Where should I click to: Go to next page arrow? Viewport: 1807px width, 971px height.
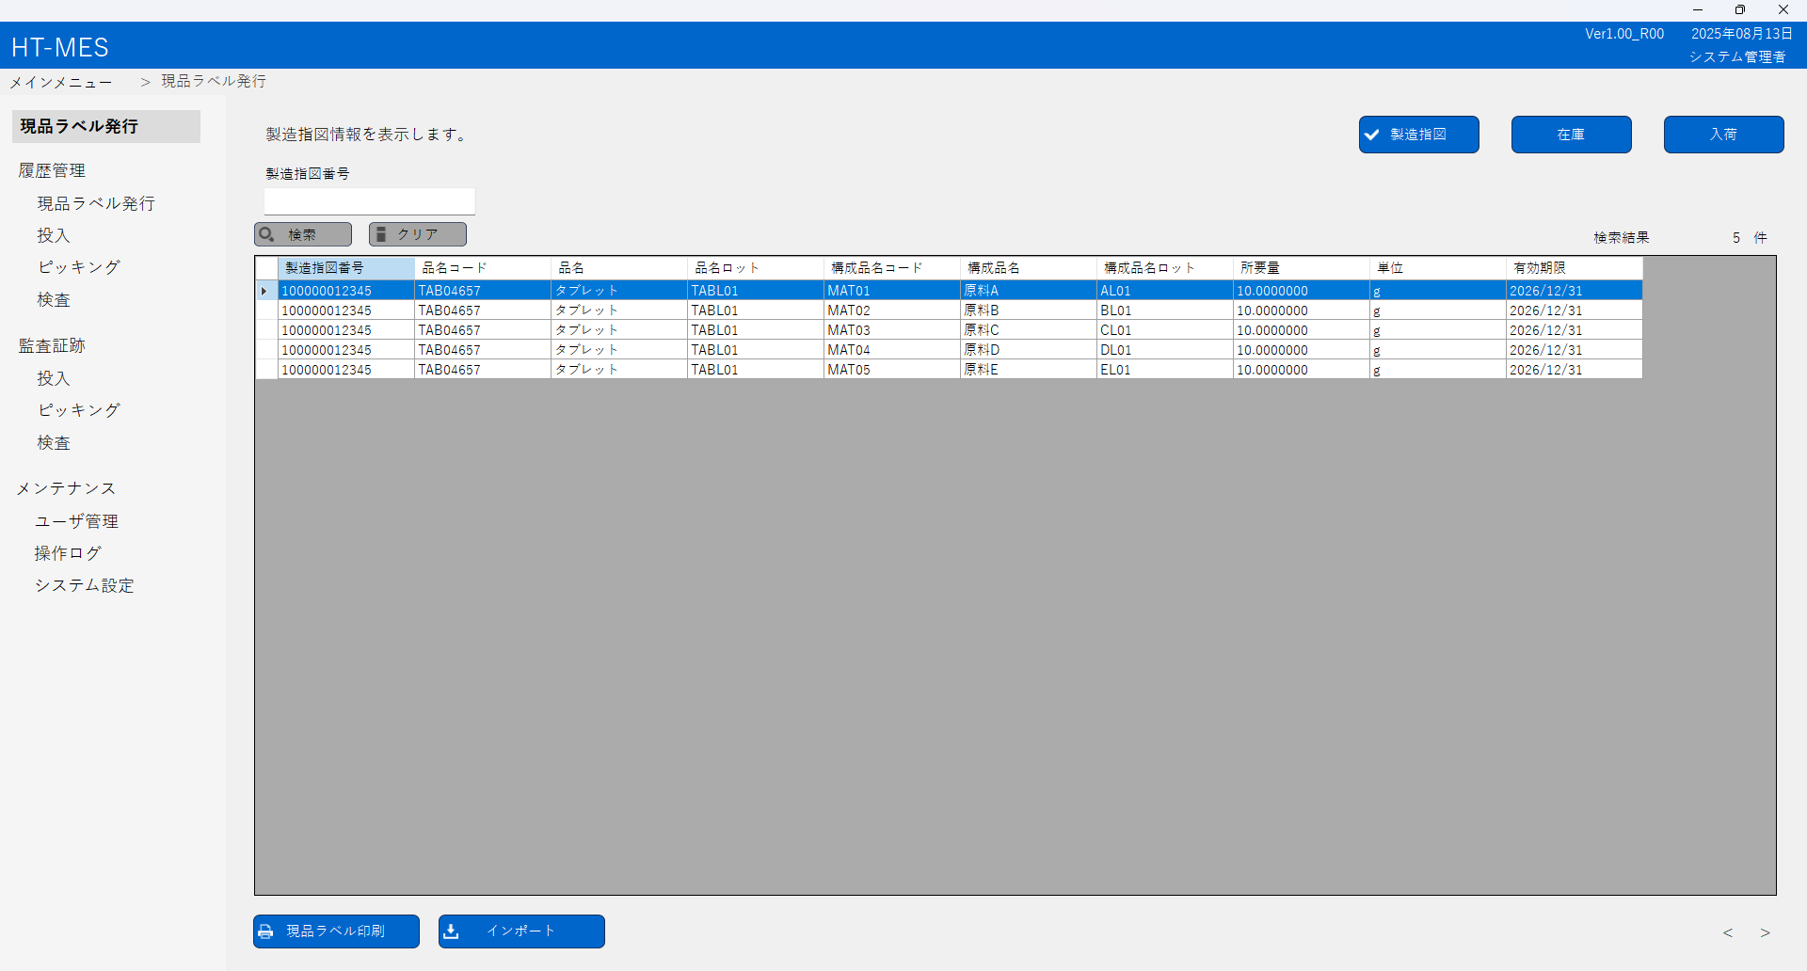click(x=1766, y=933)
